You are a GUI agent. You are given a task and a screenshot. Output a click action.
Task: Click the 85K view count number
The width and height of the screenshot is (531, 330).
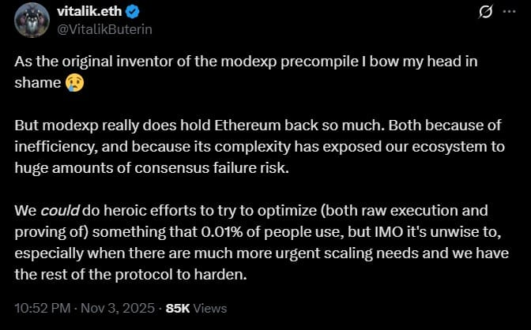point(178,308)
